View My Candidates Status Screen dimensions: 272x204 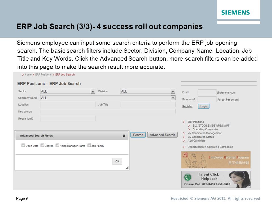[x=201, y=137]
